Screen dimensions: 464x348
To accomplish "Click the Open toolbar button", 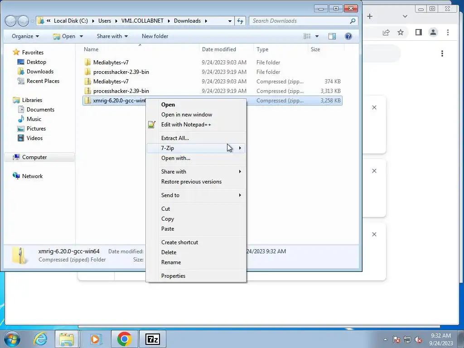I will click(x=64, y=36).
